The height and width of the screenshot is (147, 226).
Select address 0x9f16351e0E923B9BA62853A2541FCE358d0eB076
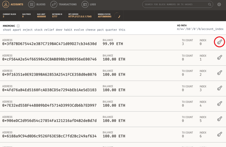click(x=49, y=75)
